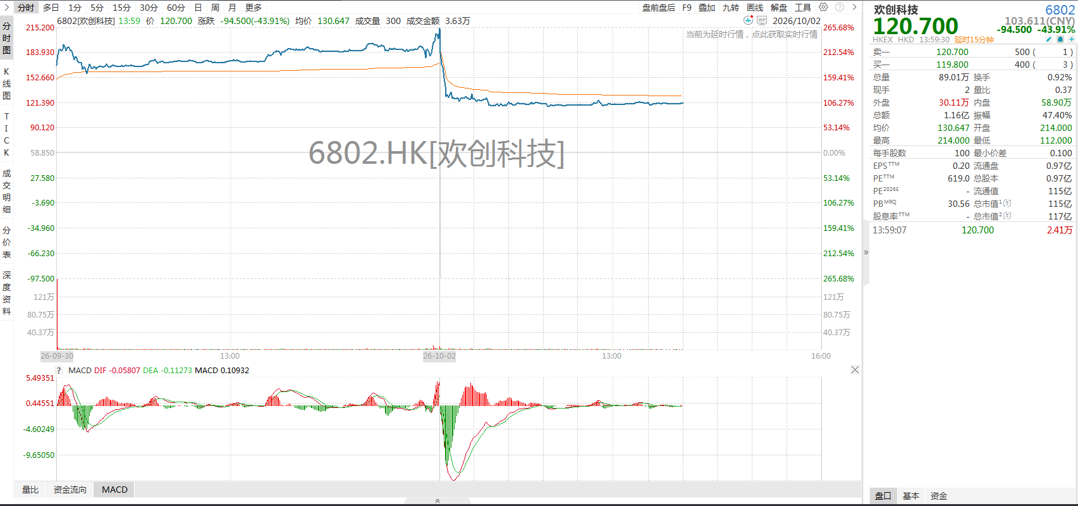
Task: Click currency switch icon beside 总市值1
Action: pyautogui.click(x=1007, y=204)
